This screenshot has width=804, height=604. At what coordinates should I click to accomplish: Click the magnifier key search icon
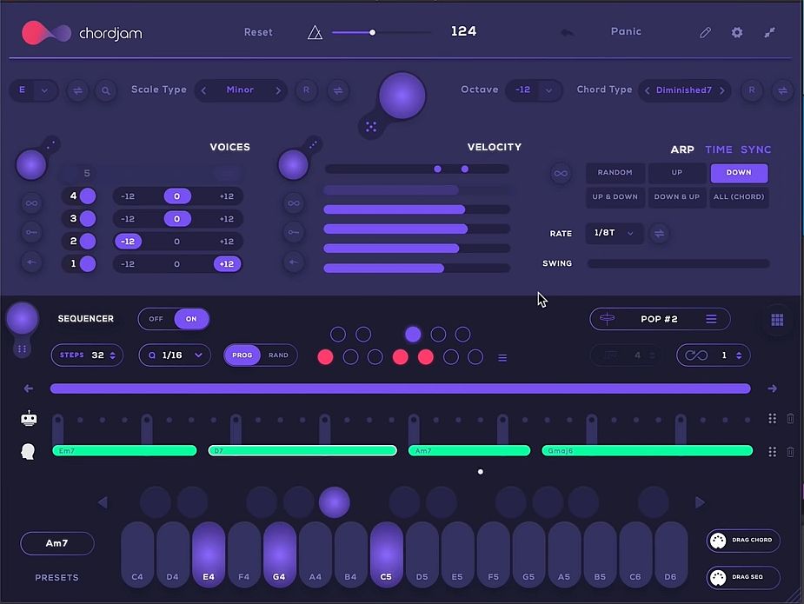click(106, 90)
